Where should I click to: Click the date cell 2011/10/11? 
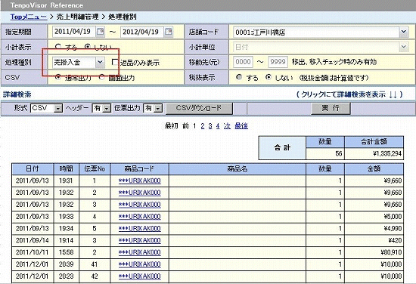tap(33, 252)
